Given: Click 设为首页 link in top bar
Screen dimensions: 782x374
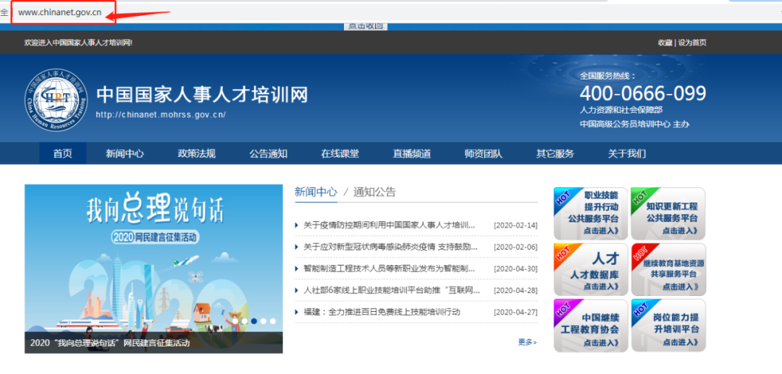Looking at the screenshot, I should [x=692, y=43].
